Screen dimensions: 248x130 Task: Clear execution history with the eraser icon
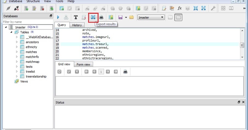click(84, 17)
